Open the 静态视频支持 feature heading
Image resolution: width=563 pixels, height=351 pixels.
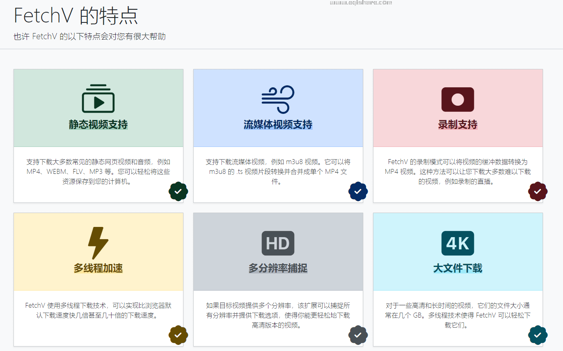[98, 125]
